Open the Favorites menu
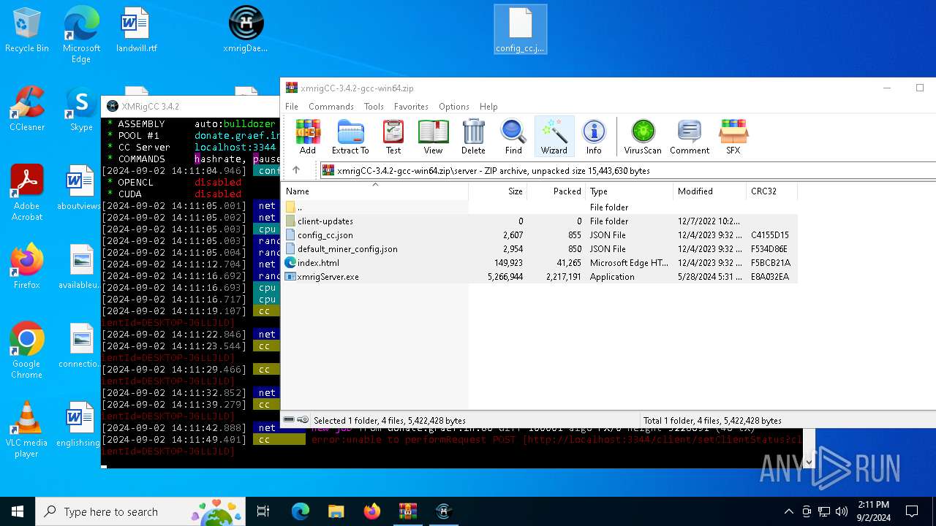This screenshot has height=526, width=936. point(411,107)
